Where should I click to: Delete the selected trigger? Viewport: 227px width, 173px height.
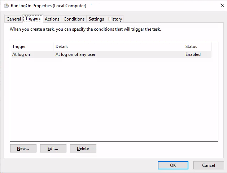pyautogui.click(x=83, y=148)
